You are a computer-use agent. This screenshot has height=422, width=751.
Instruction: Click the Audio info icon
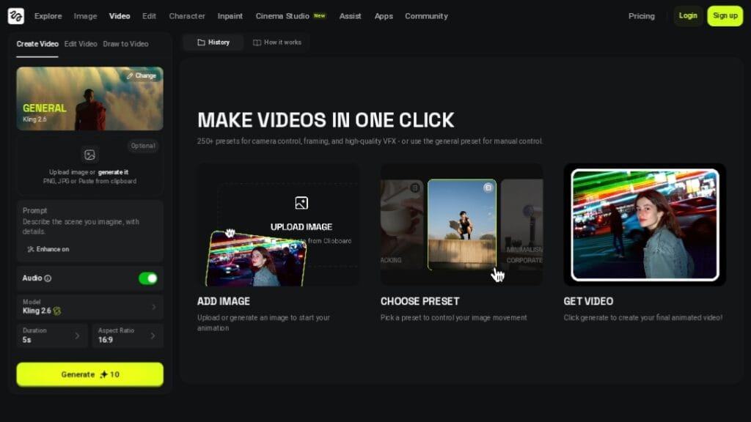[x=48, y=278]
